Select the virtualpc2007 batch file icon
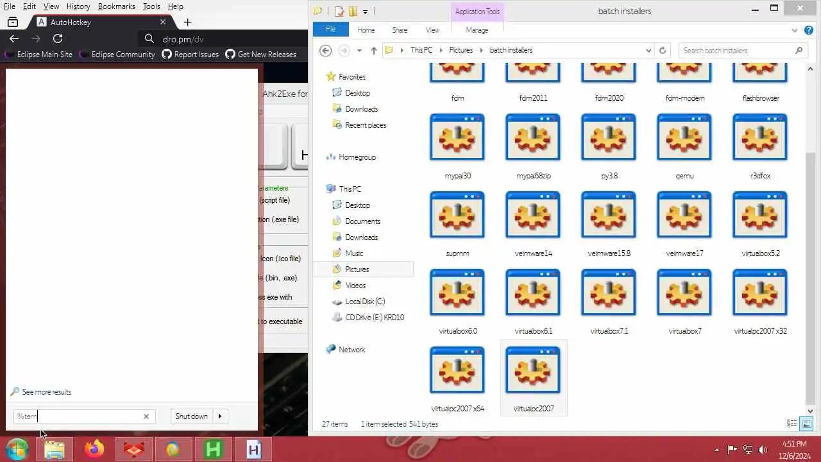This screenshot has width=821, height=462. 533,370
